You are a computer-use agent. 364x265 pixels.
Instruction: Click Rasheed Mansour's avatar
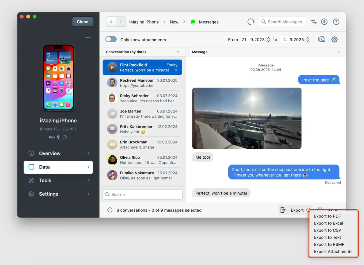point(112,83)
